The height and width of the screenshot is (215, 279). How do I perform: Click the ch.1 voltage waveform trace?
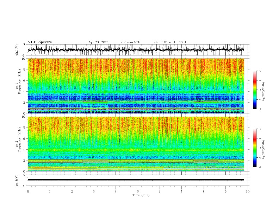[x=136, y=50]
